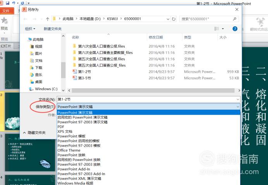Select 桌面 in the navigation tree
The image size is (268, 185).
[x=36, y=82]
